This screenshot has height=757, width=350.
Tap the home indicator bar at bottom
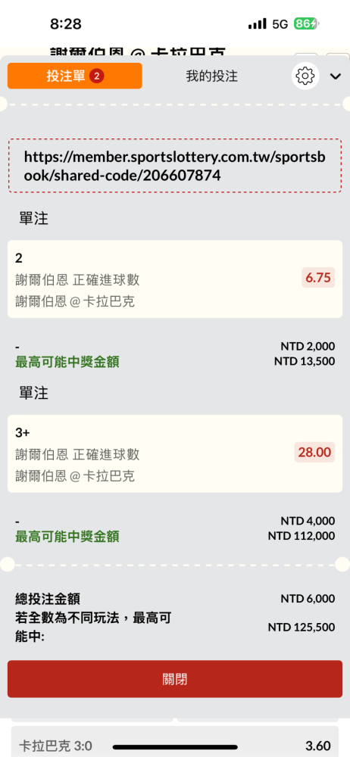pos(175,747)
